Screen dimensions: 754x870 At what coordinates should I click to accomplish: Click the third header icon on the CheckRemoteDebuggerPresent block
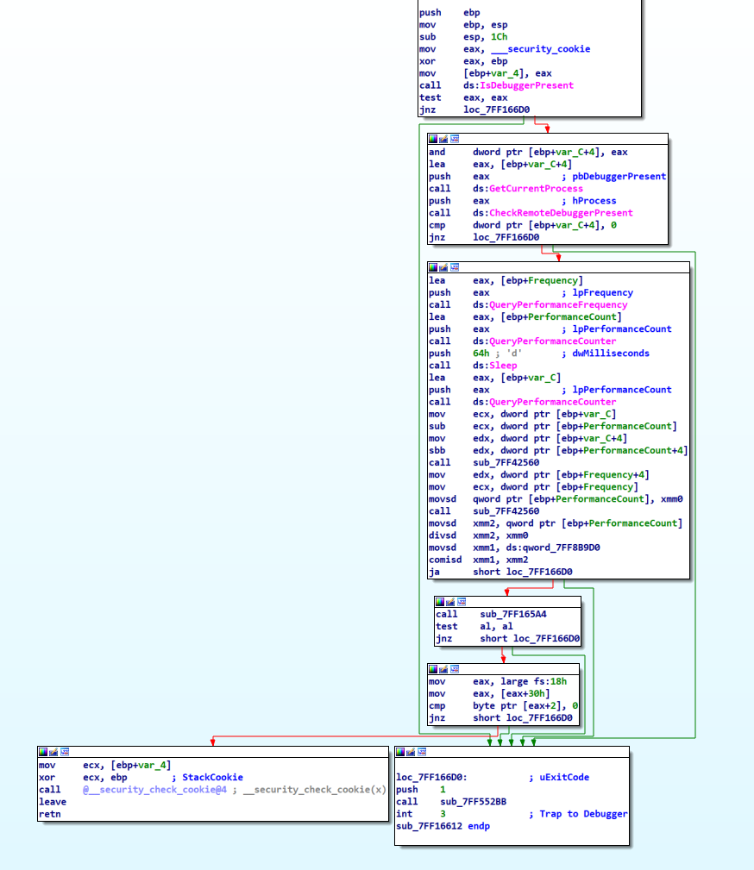pyautogui.click(x=454, y=139)
